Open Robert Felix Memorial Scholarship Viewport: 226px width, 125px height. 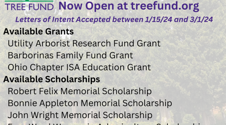coord(80,91)
